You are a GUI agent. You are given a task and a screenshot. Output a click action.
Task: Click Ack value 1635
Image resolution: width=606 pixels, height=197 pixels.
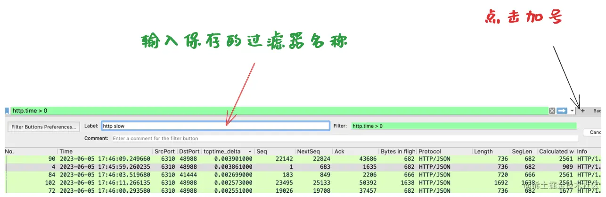coord(369,166)
